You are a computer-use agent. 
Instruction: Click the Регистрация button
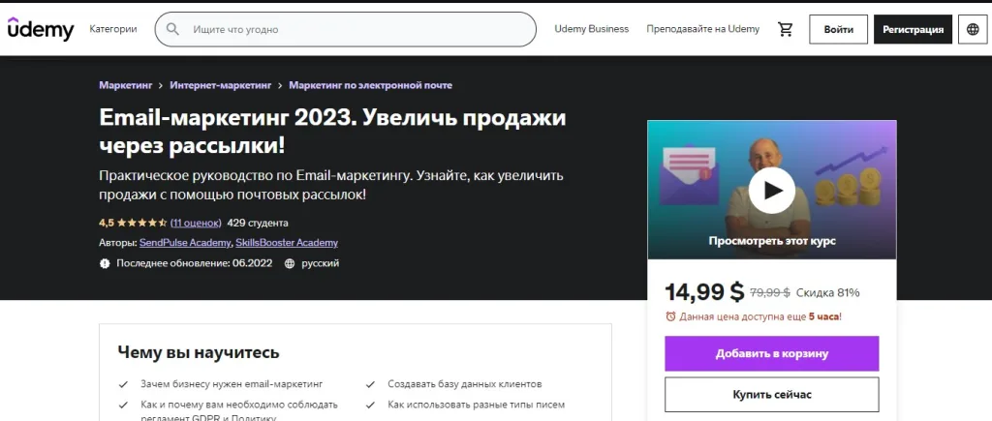coord(913,29)
